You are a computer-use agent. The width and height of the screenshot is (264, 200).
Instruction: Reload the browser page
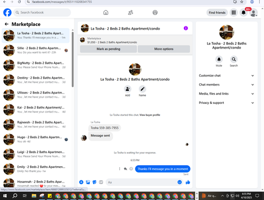pyautogui.click(x=19, y=2)
